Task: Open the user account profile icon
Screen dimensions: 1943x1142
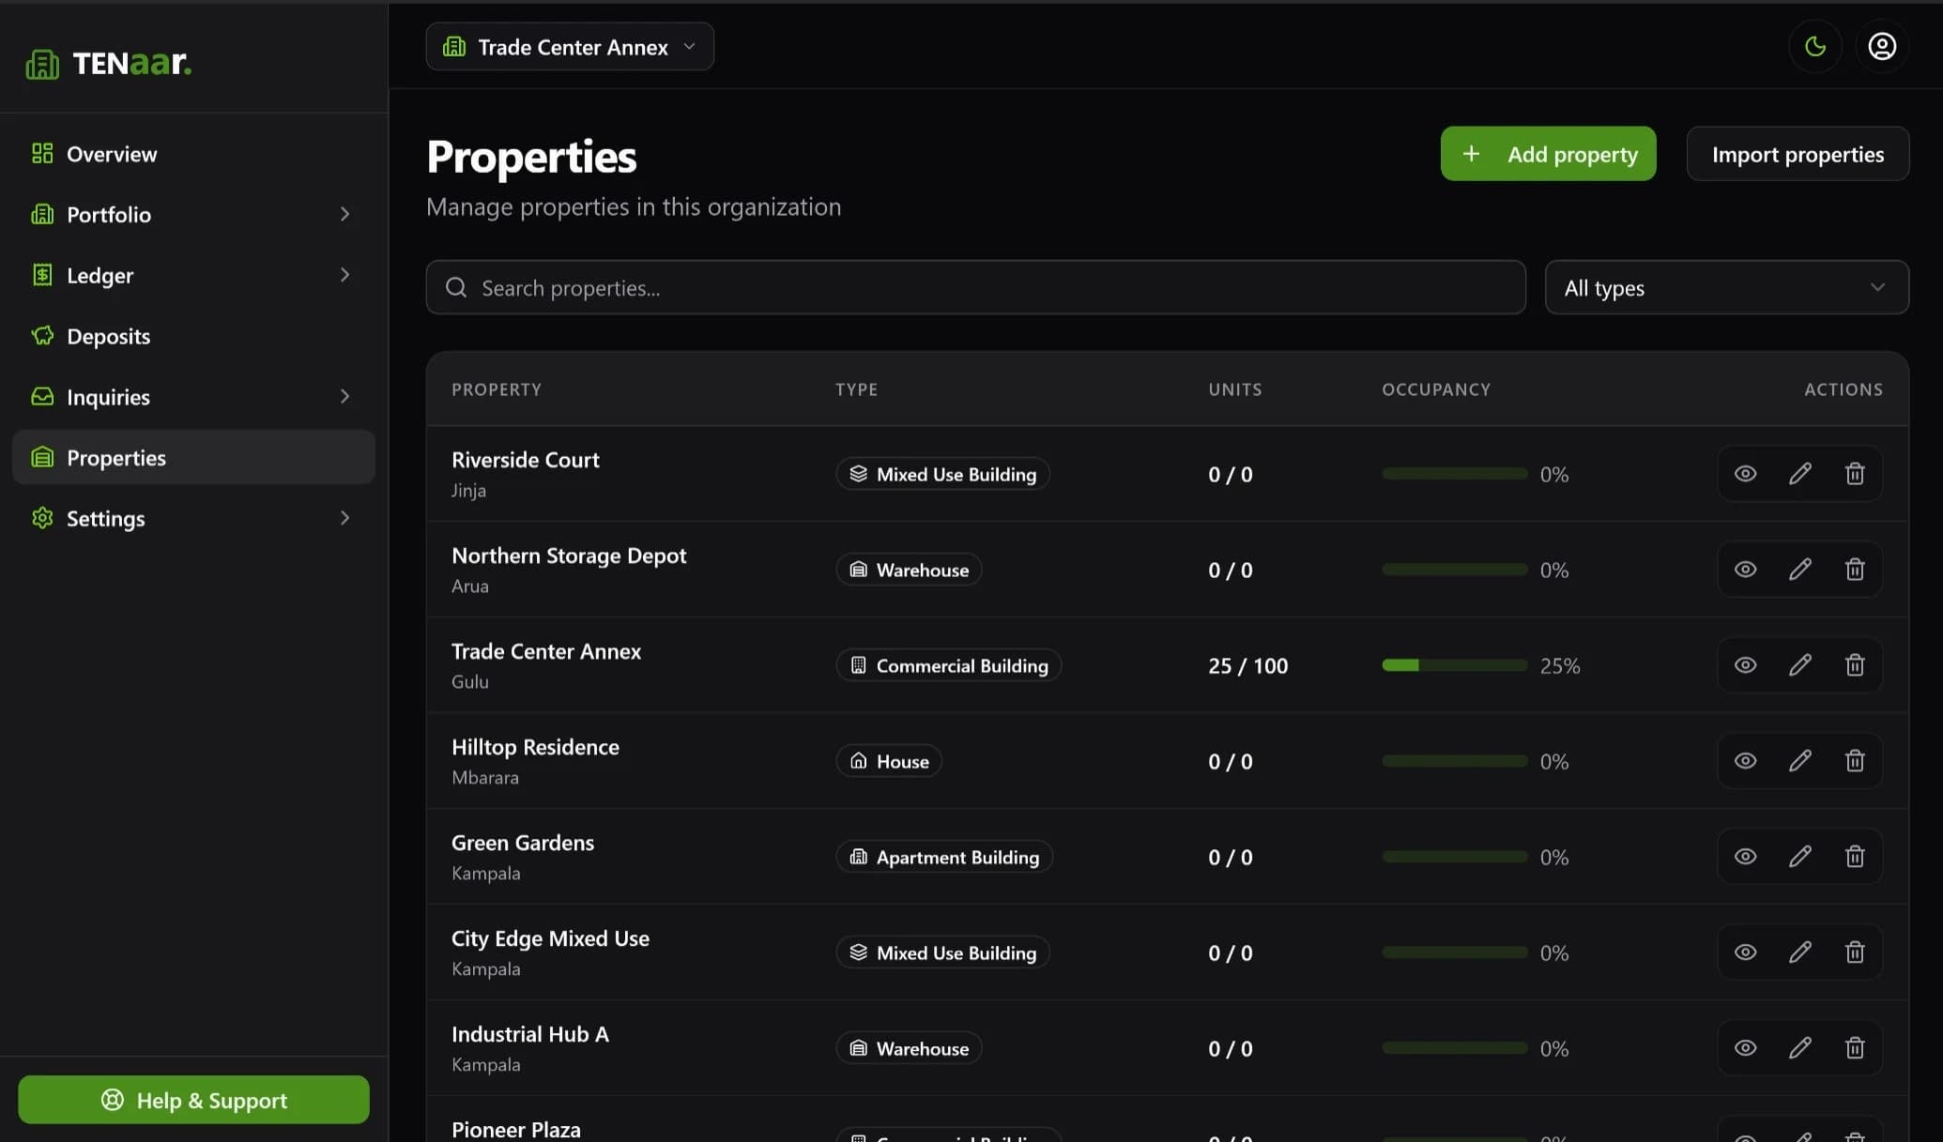Action: point(1882,45)
